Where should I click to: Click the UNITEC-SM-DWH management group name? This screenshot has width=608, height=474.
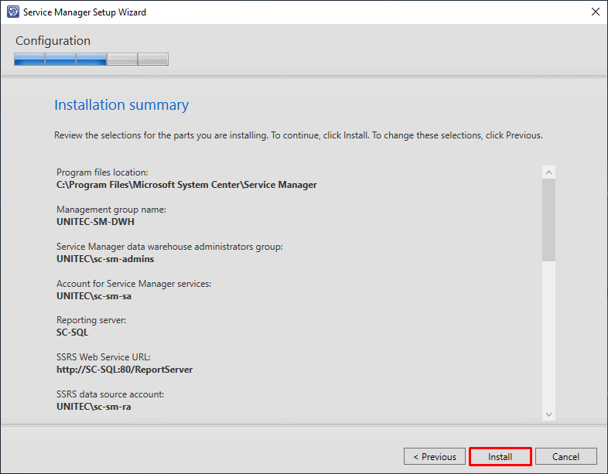tap(95, 222)
